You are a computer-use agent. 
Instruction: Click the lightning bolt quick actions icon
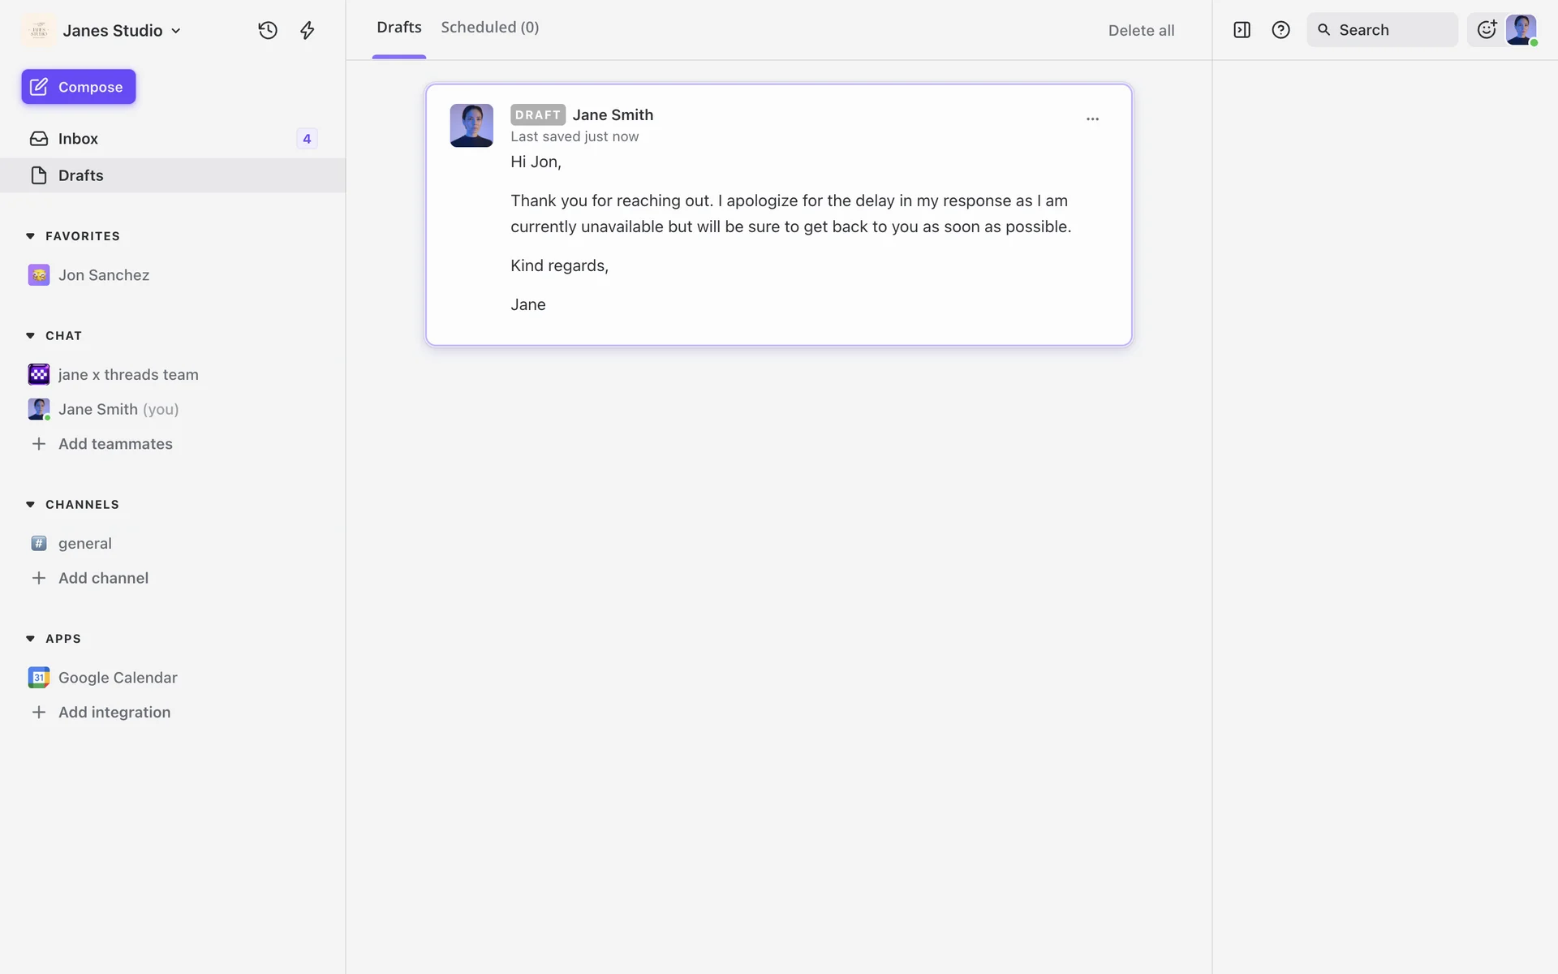307,30
